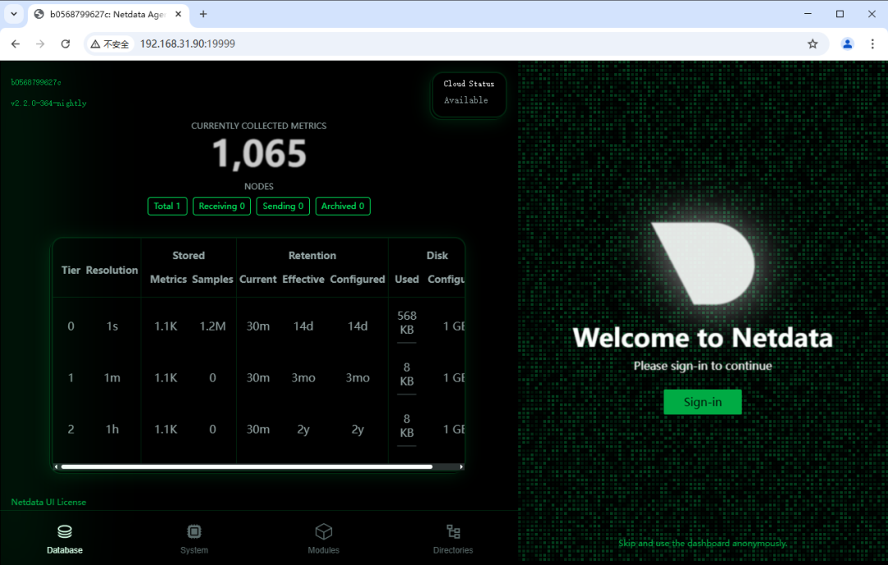Open the Netdata UI License link

click(49, 502)
